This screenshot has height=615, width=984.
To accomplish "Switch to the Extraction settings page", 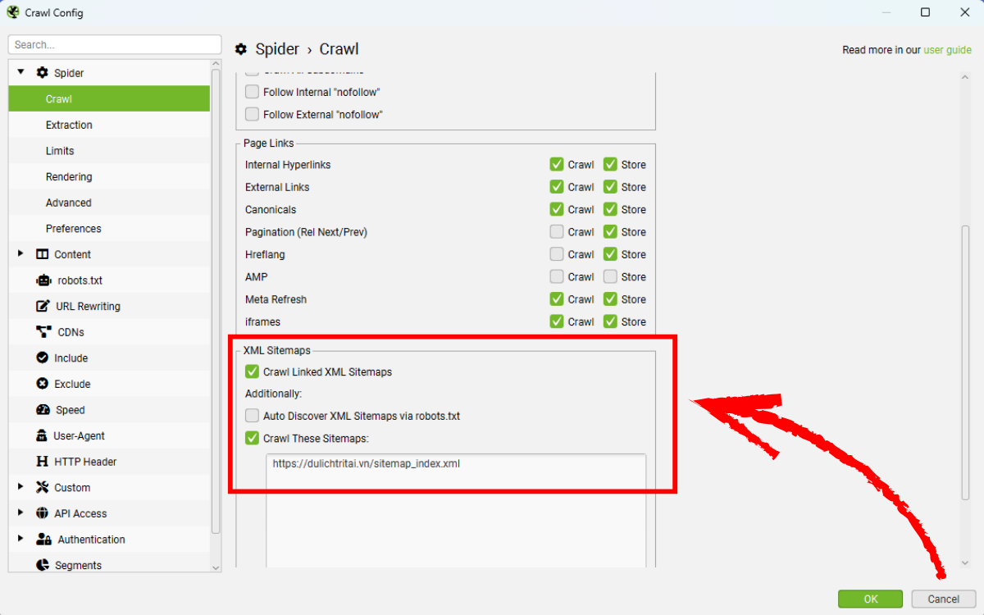I will (x=68, y=125).
